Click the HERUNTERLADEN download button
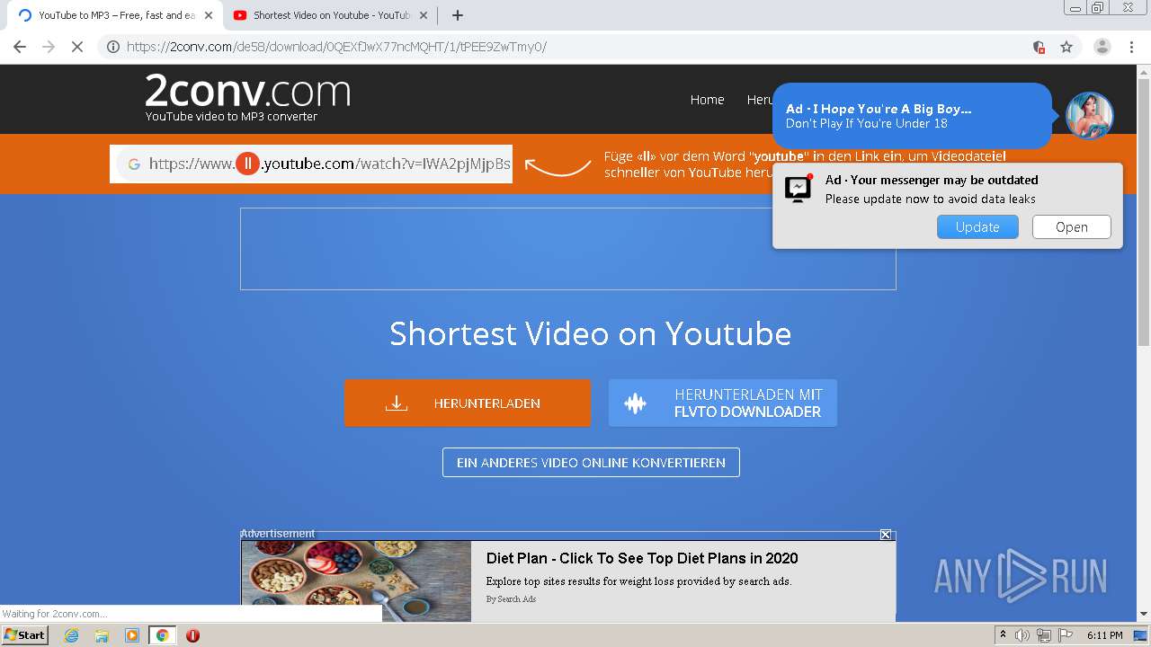Viewport: 1151px width, 647px height. click(x=468, y=403)
